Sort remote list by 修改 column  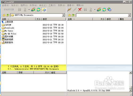click(x=112, y=19)
